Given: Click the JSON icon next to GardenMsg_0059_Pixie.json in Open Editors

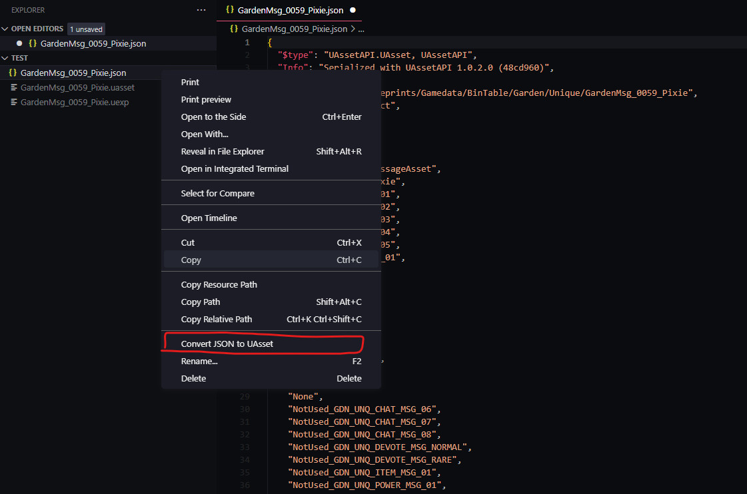Looking at the screenshot, I should pyautogui.click(x=33, y=43).
